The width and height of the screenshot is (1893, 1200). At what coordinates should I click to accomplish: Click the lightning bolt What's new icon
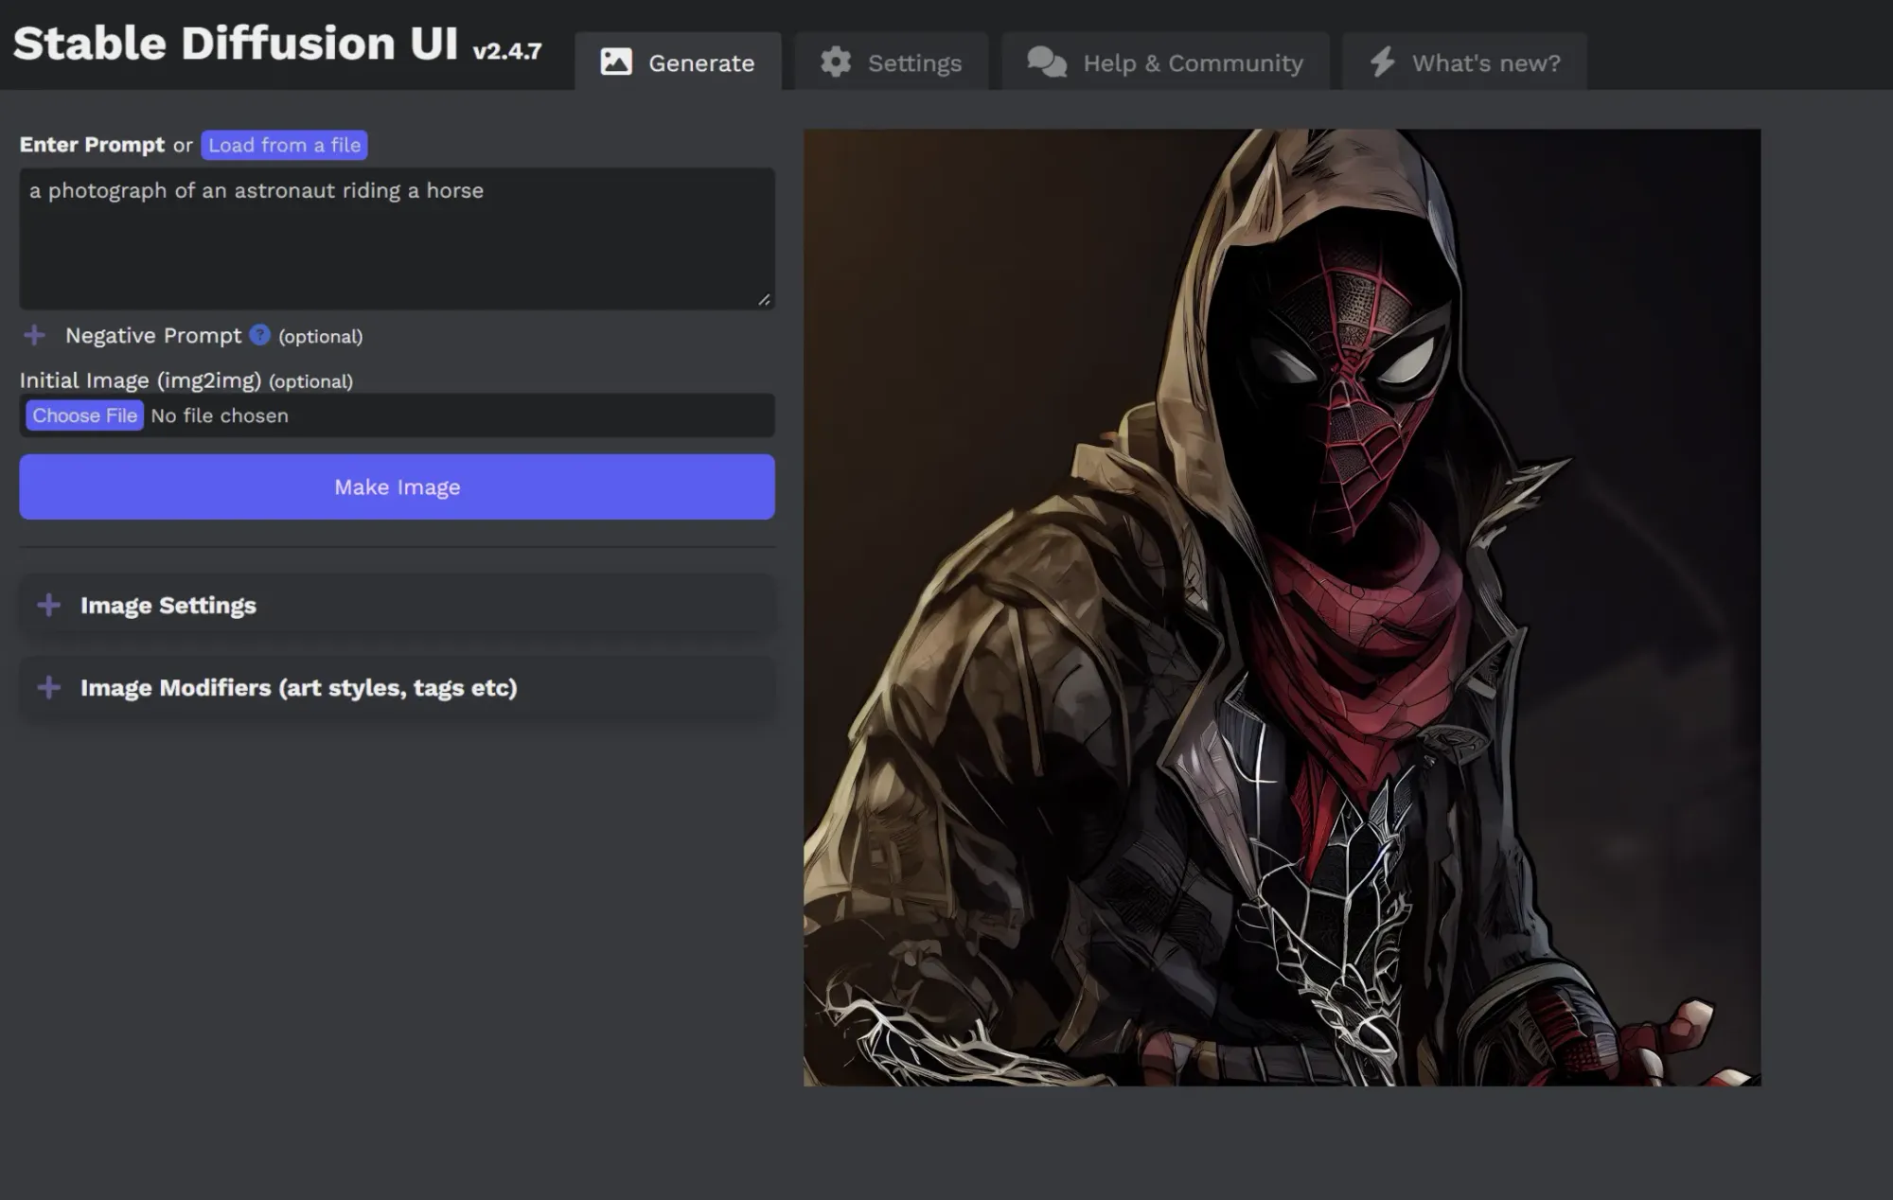(1382, 62)
